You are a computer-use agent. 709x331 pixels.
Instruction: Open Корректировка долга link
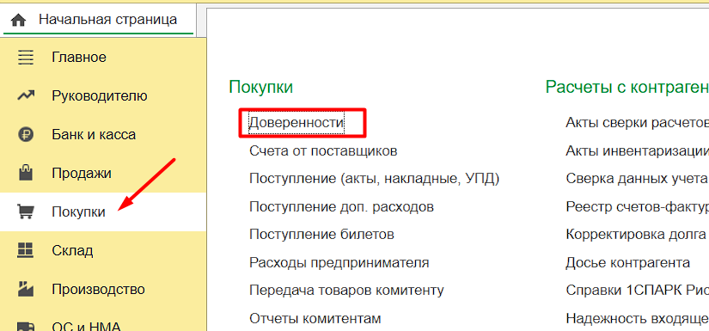tap(636, 235)
